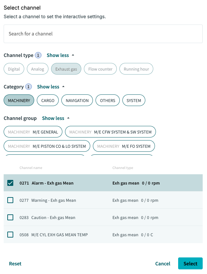Check the 0277 Warning - Exh gas Mean checkbox
Viewport: 207px width, 274px height.
(x=10, y=200)
